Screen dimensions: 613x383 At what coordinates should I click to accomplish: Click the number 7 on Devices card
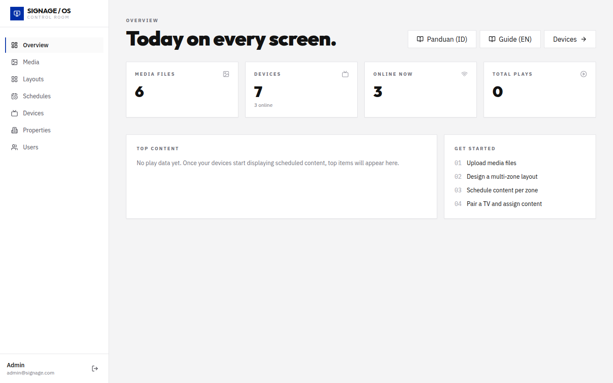tap(258, 92)
